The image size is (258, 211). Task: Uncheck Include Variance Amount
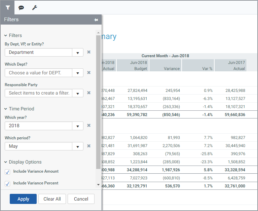8,172
